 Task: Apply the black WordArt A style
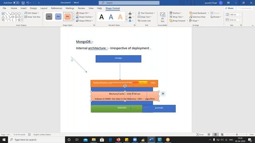click(102, 17)
